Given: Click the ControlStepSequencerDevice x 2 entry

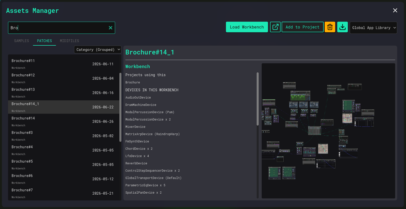Looking at the screenshot, I should point(153,171).
